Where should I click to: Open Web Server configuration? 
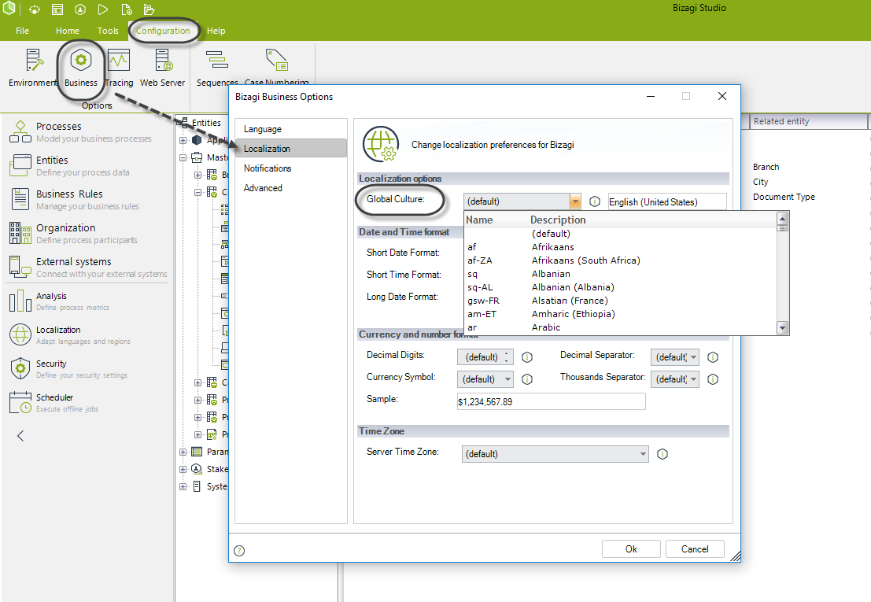pos(162,68)
